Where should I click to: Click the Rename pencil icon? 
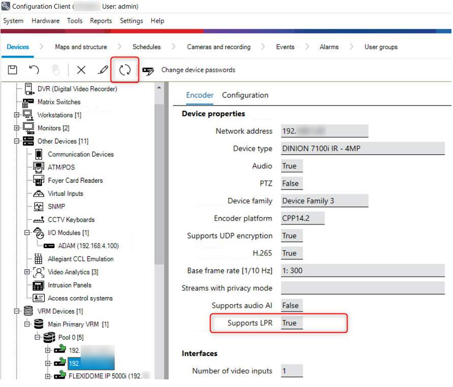click(103, 70)
